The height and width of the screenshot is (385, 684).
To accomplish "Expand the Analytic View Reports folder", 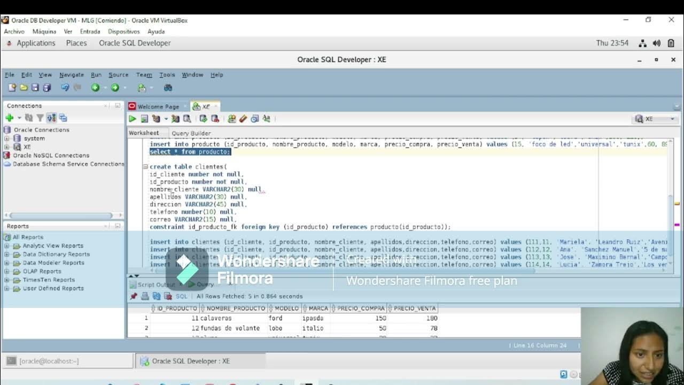I will [x=7, y=246].
